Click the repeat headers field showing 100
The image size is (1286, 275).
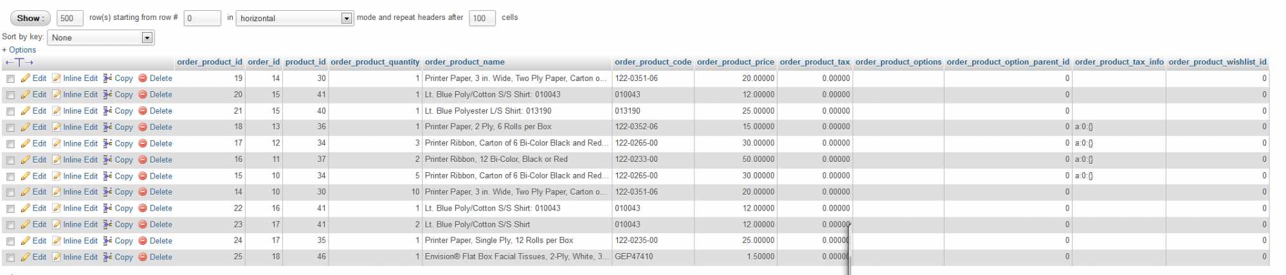tap(482, 19)
